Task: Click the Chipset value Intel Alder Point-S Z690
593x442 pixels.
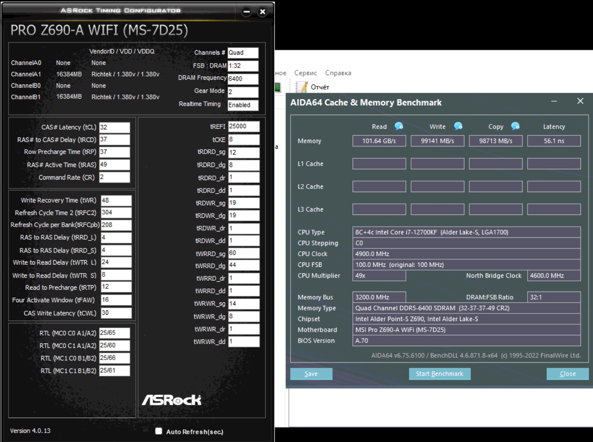Action: [466, 319]
